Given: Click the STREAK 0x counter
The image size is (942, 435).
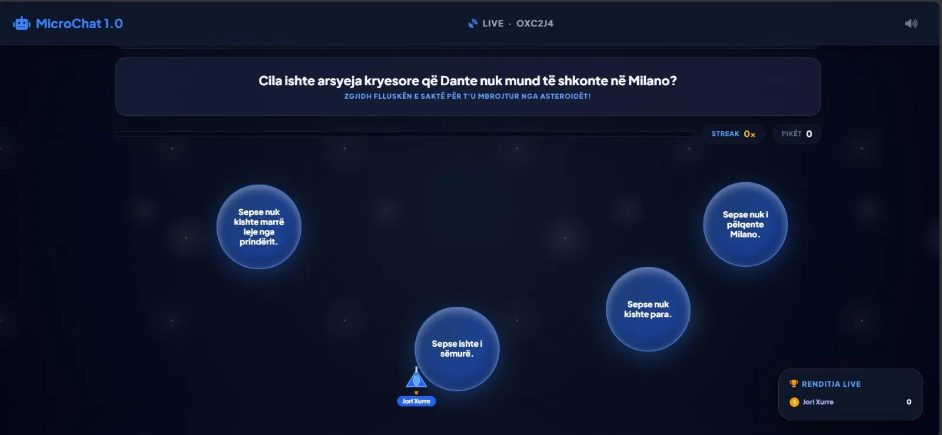Looking at the screenshot, I should (x=734, y=134).
